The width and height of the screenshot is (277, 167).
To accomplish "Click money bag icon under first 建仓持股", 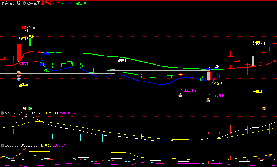I will pyautogui.click(x=180, y=95).
